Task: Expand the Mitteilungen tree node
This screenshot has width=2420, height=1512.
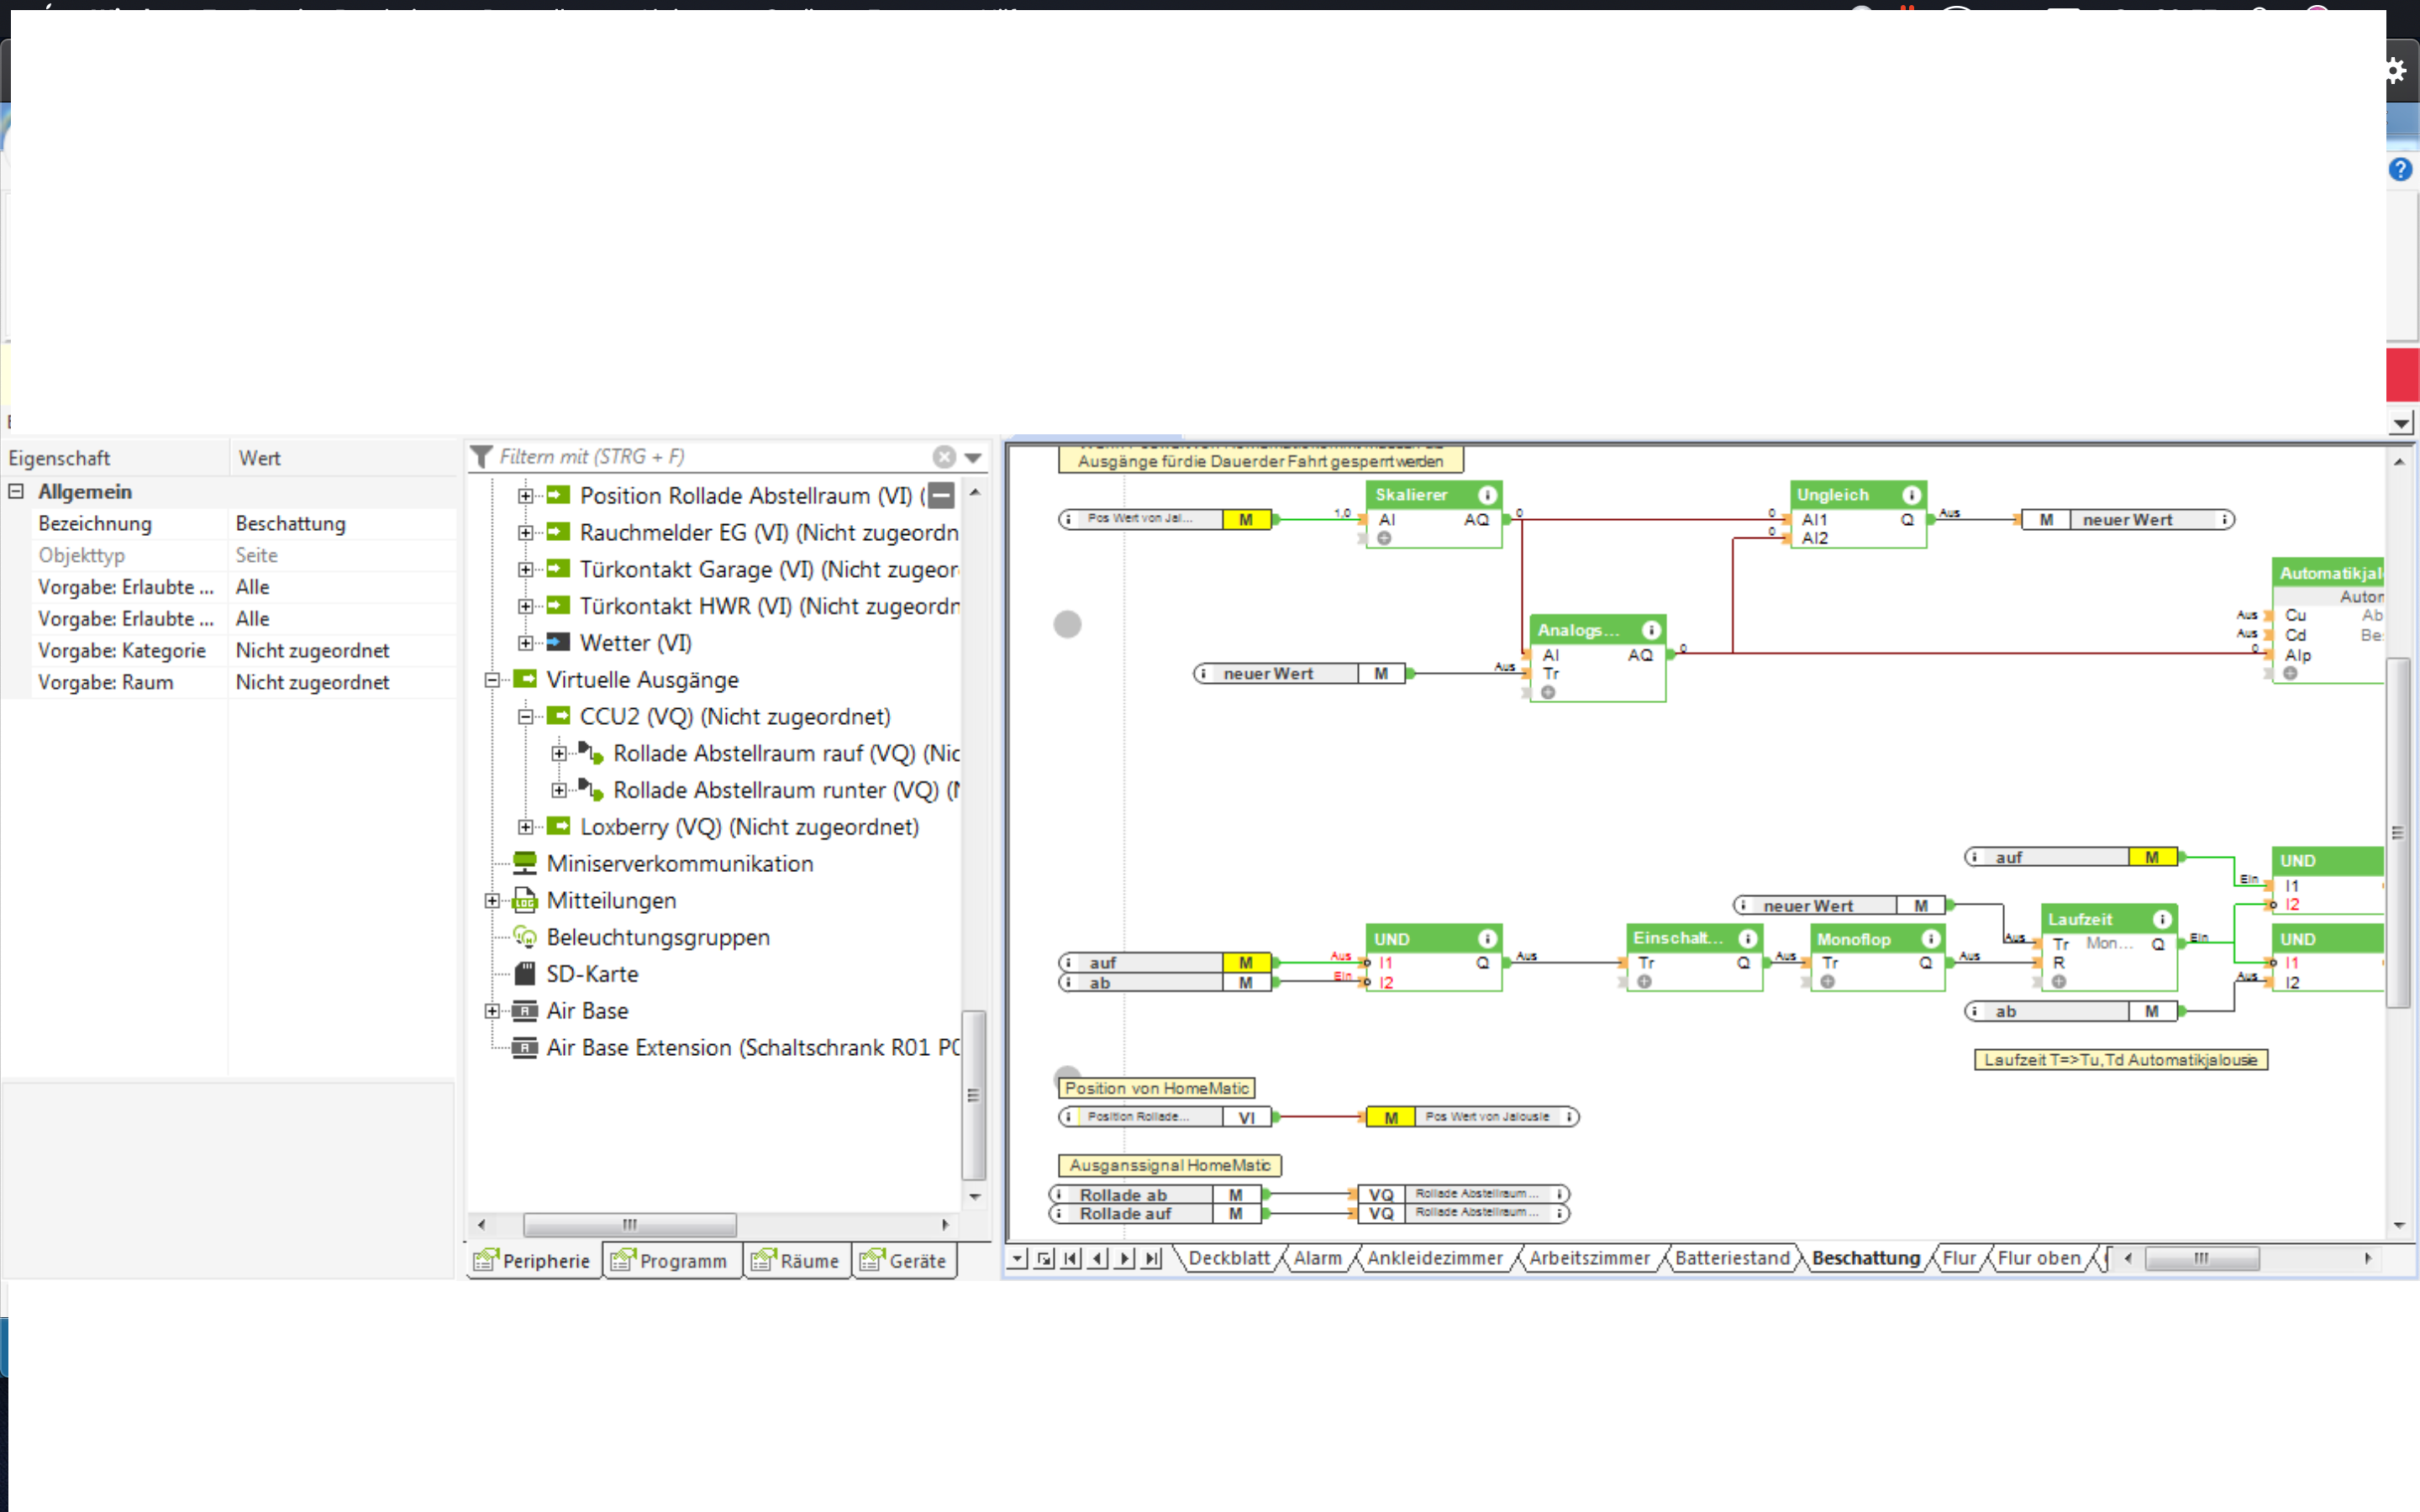Action: (492, 901)
